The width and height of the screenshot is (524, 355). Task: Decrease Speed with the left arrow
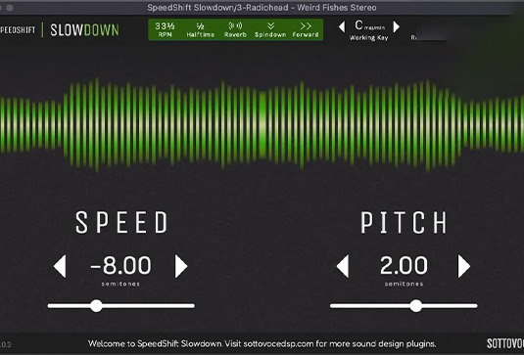[60, 266]
